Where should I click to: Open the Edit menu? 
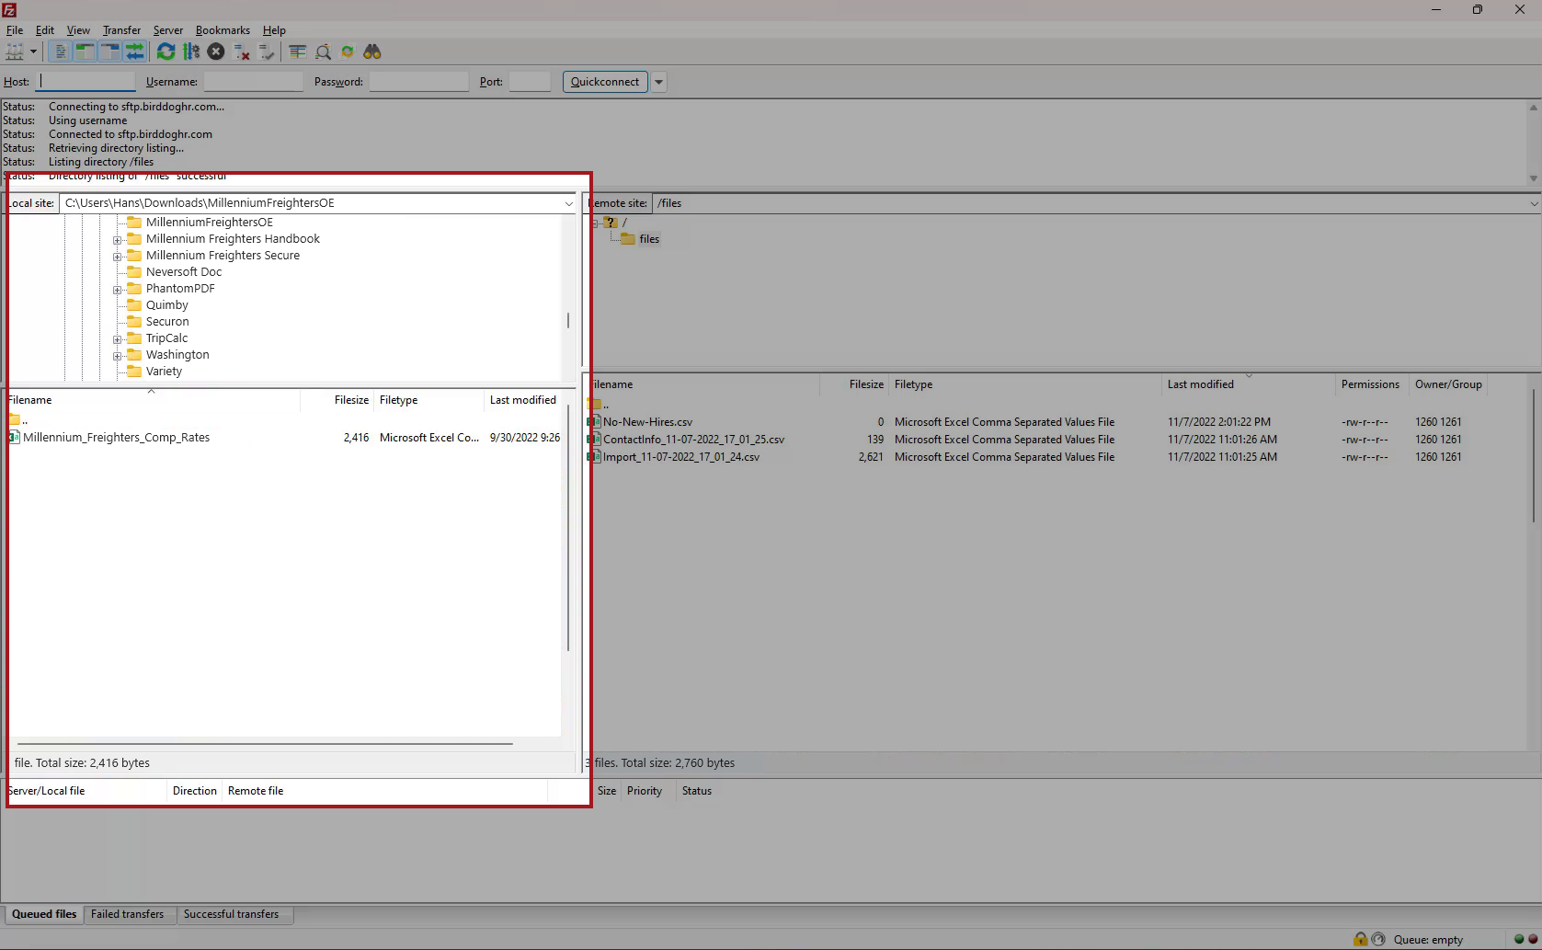45,30
